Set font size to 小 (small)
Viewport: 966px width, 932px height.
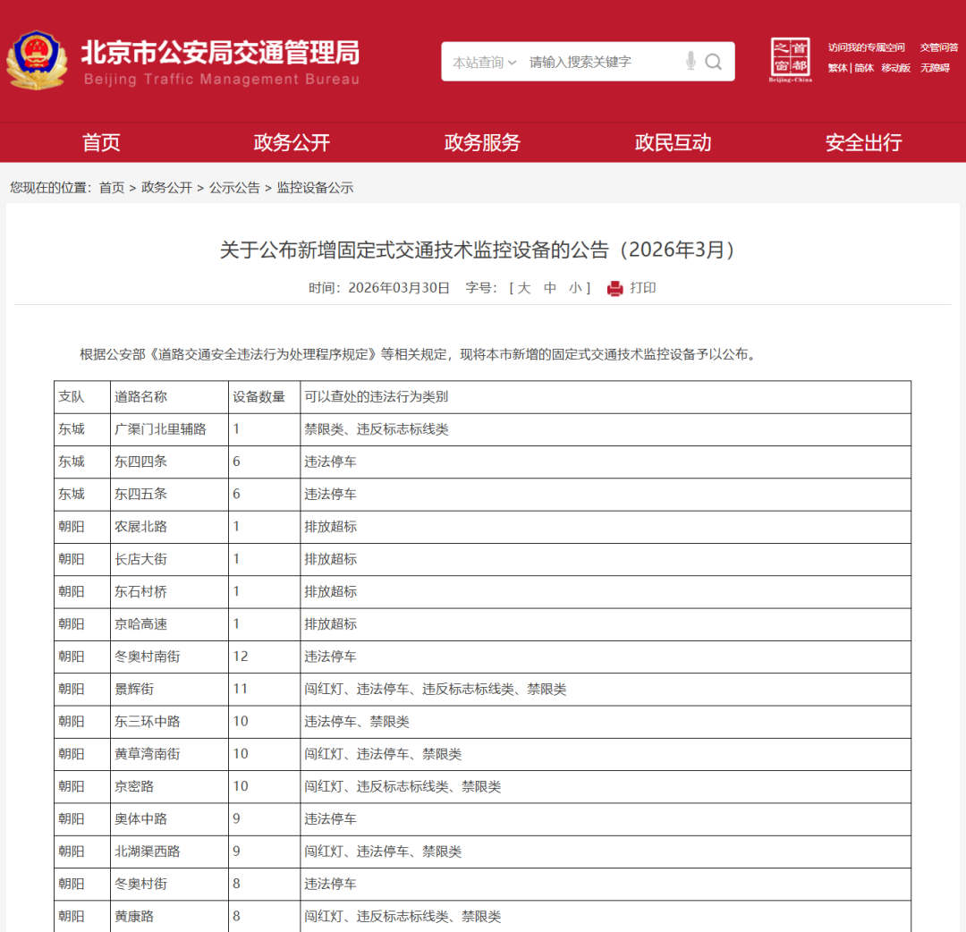pos(575,288)
